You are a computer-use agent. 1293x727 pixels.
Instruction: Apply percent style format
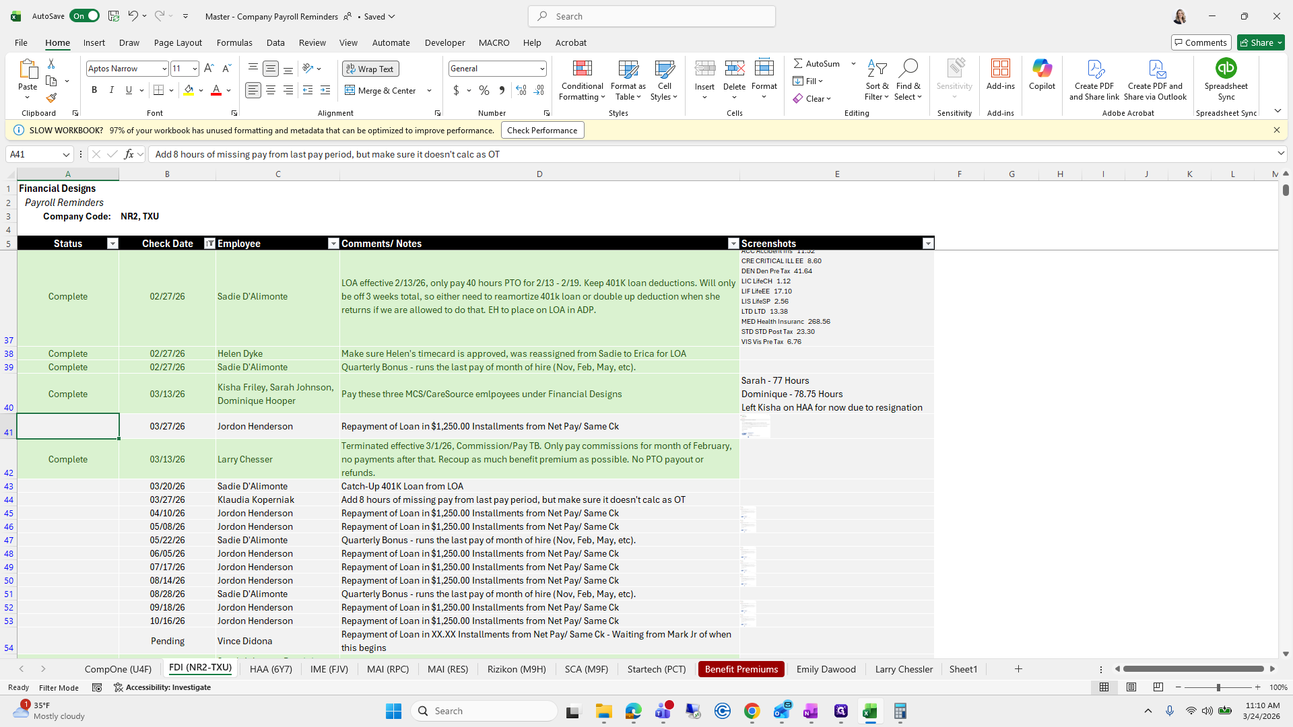pyautogui.click(x=484, y=90)
